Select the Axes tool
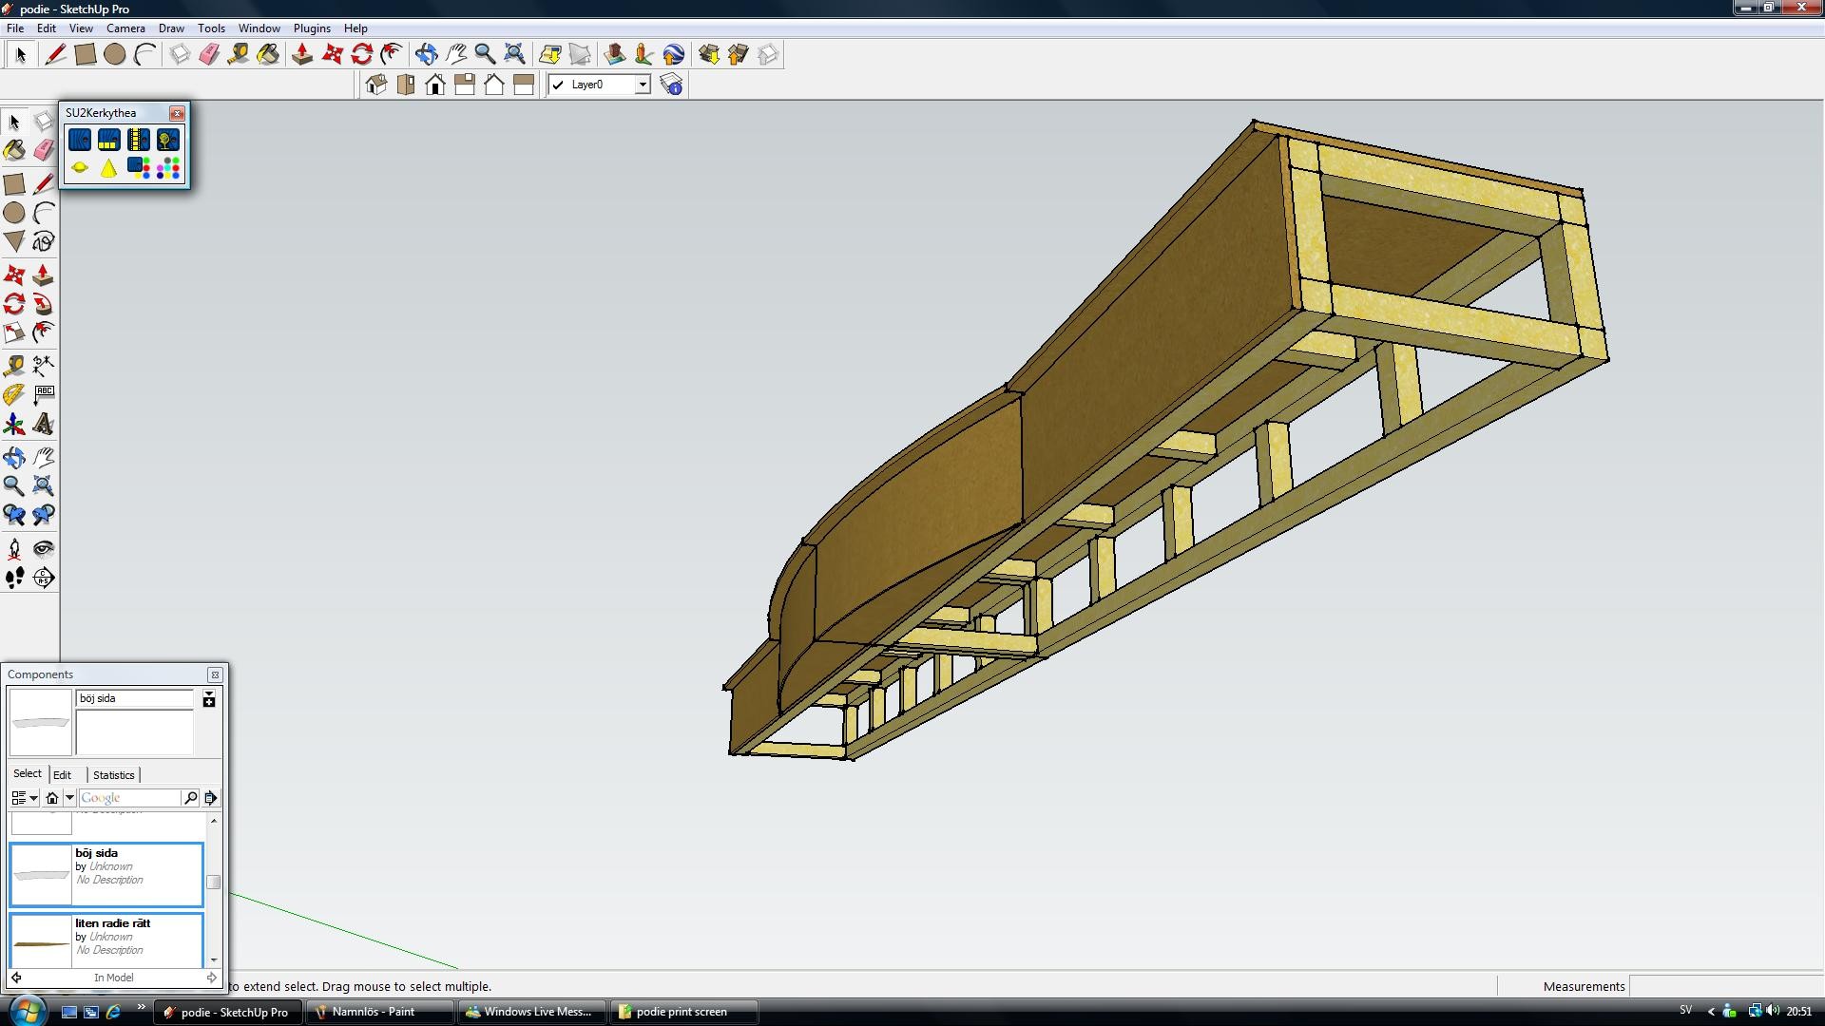The height and width of the screenshot is (1026, 1825). (x=14, y=424)
